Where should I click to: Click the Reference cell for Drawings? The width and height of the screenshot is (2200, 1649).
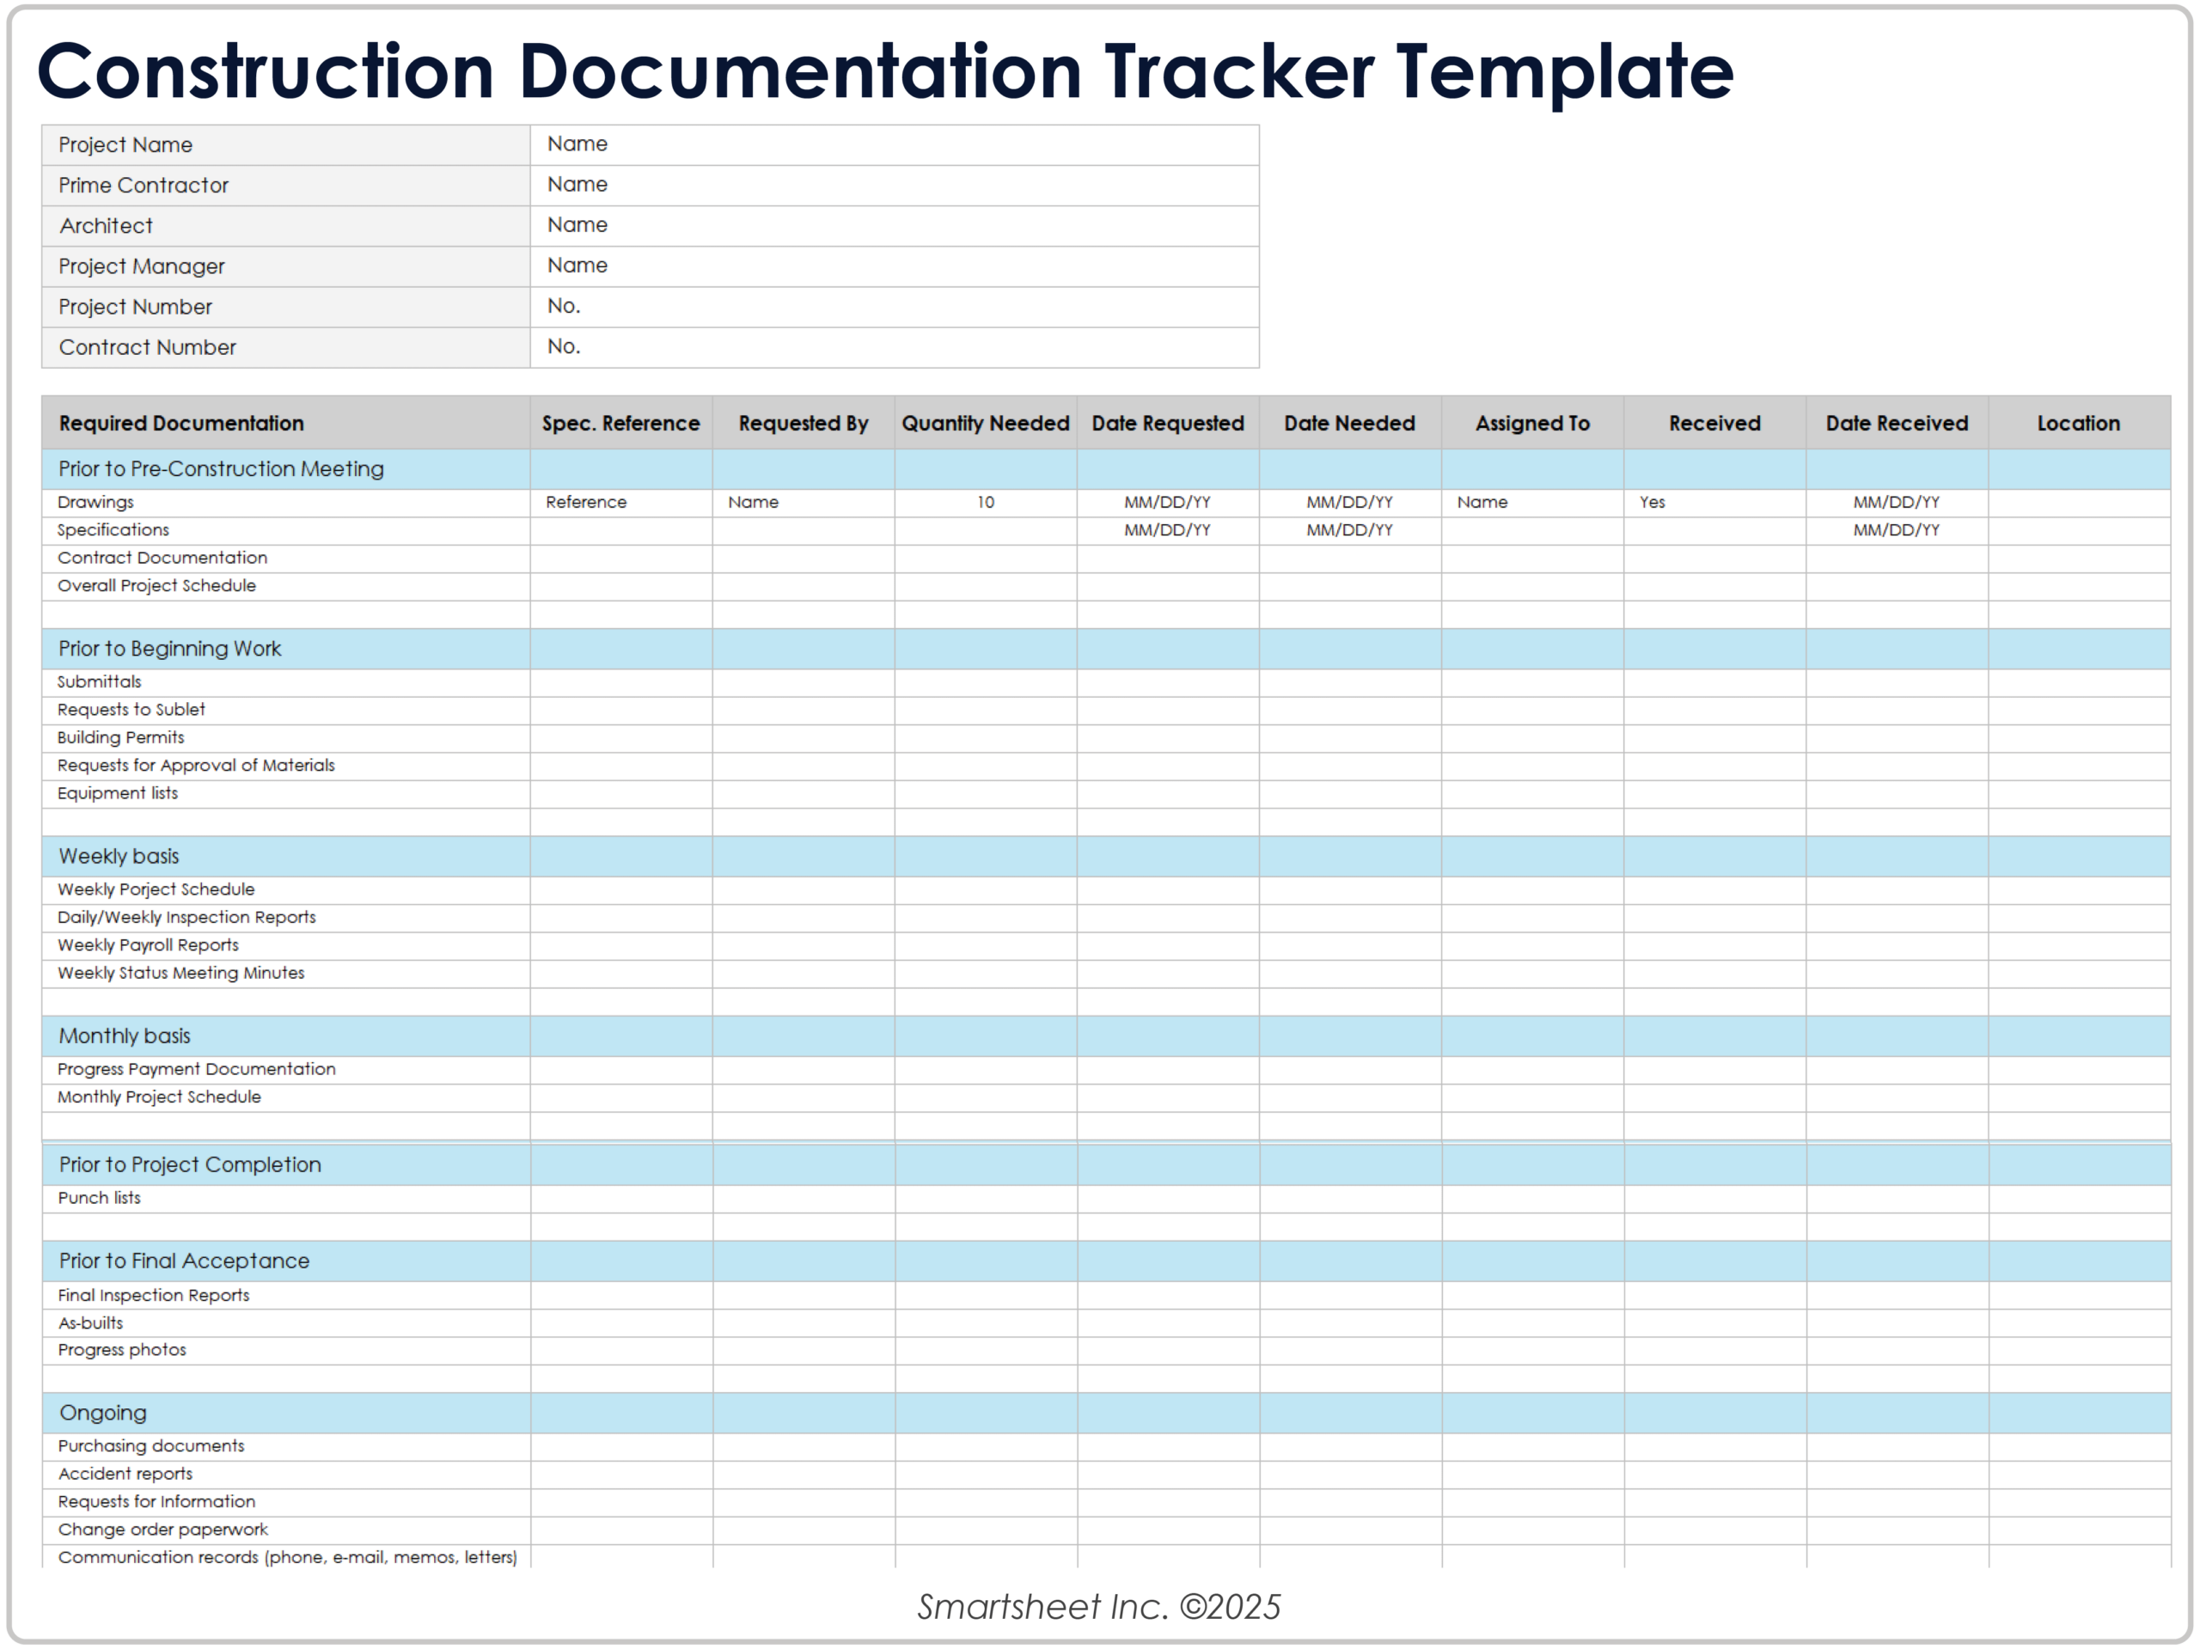pyautogui.click(x=586, y=502)
